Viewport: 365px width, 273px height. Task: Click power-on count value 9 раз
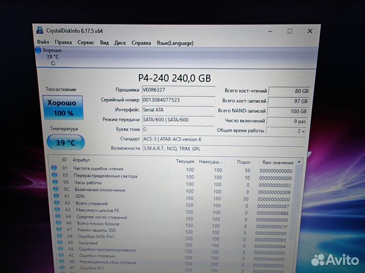click(x=287, y=121)
